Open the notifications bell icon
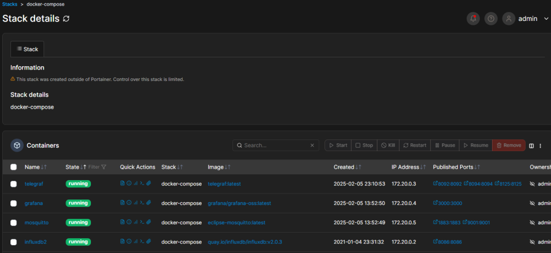551x253 pixels. point(473,19)
